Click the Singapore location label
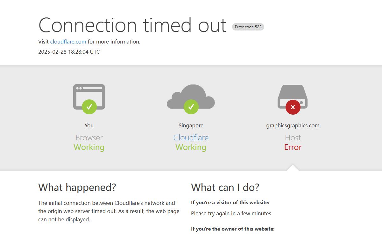The image size is (382, 235). click(191, 125)
